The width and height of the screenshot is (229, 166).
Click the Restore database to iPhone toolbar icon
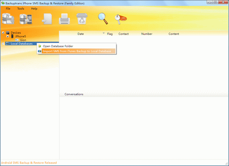(x=26, y=19)
